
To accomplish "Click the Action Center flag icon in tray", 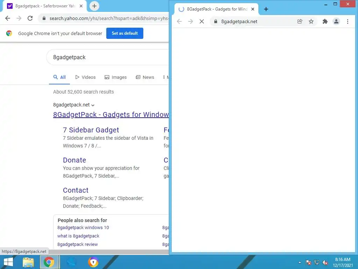I will 308,262.
